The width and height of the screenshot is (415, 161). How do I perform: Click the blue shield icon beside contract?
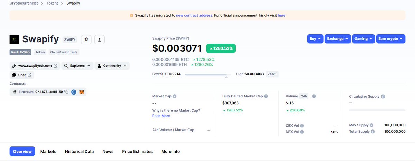click(x=74, y=92)
